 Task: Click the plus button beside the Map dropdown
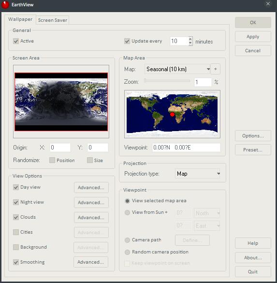point(215,69)
